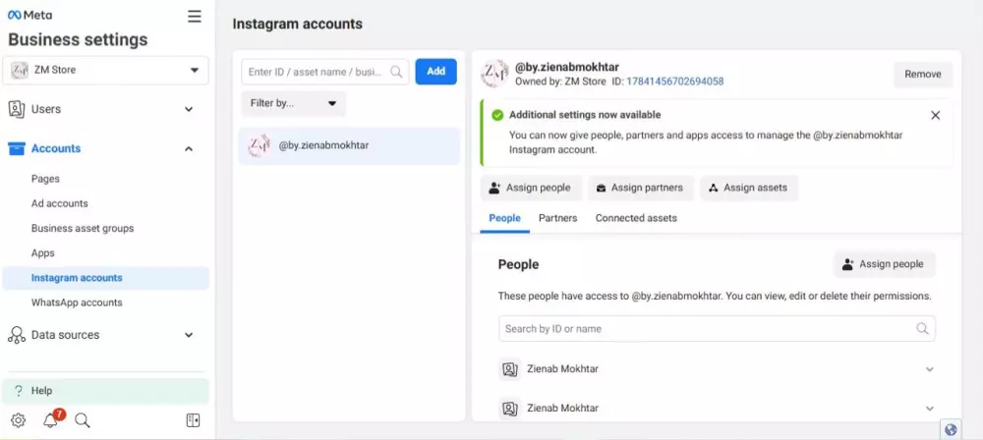This screenshot has width=983, height=440.
Task: Click the blue Add button
Action: (x=436, y=72)
